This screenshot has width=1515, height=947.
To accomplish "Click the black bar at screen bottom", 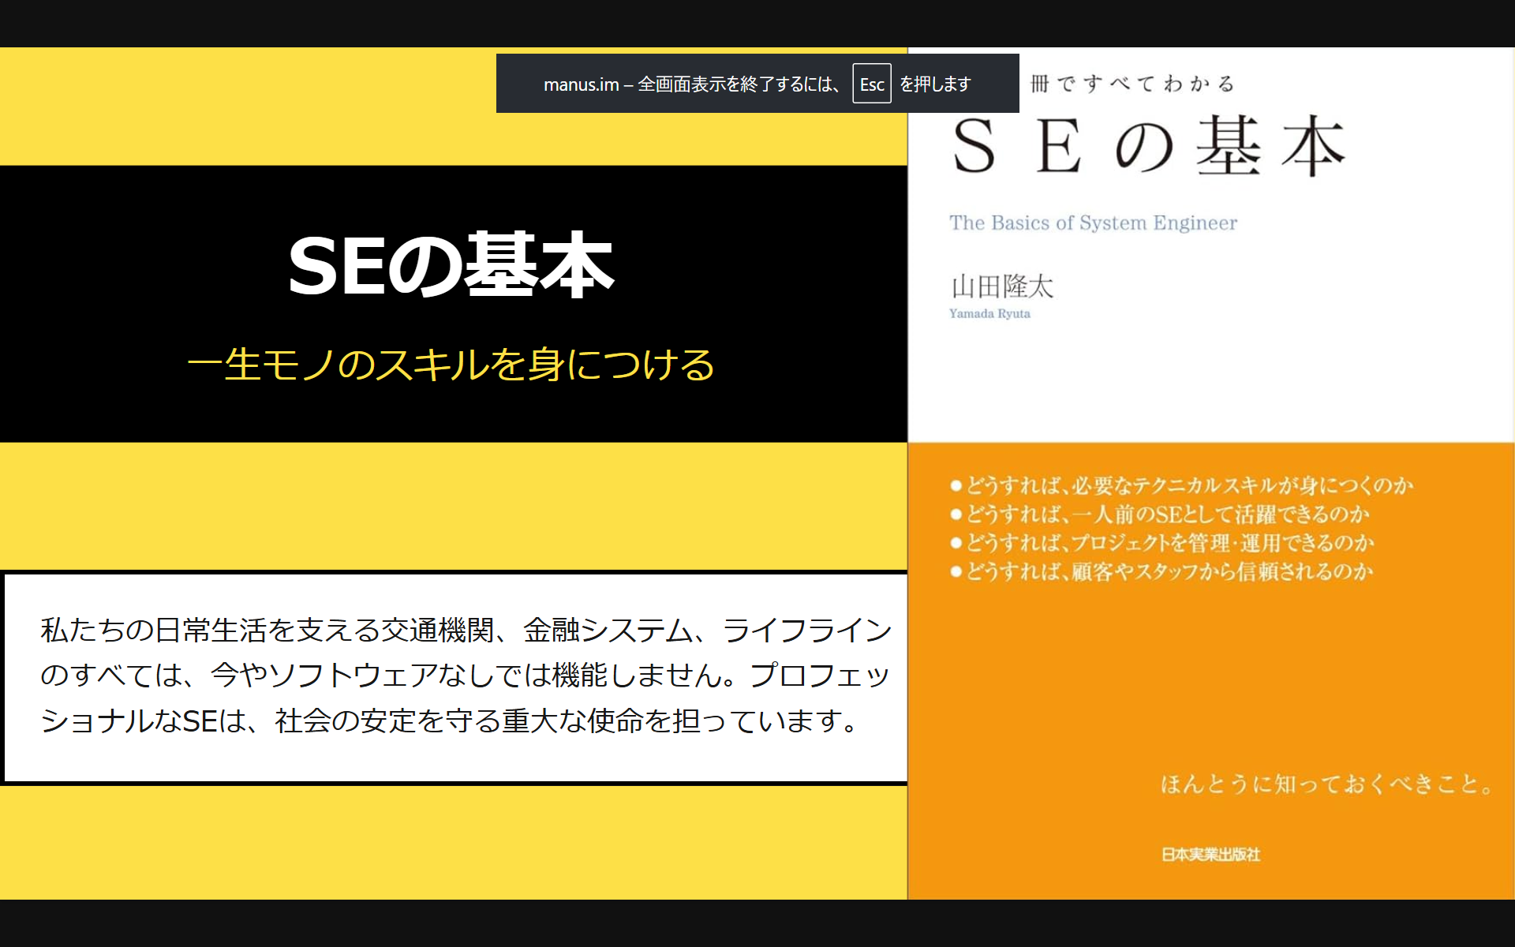I will tap(757, 923).
